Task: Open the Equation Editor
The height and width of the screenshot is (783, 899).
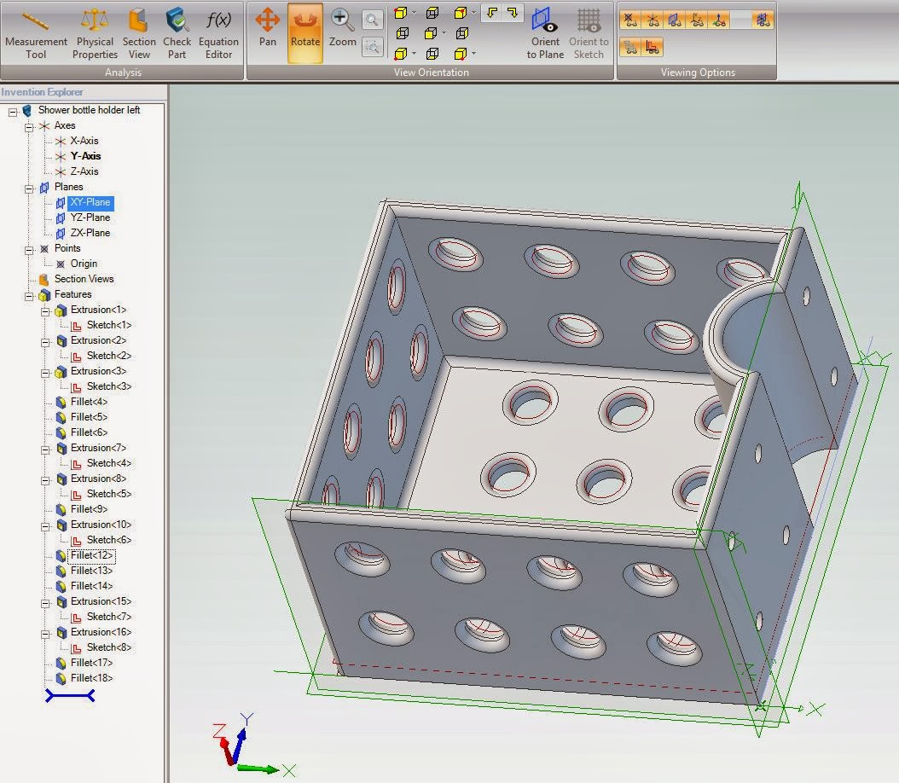Action: coord(218,34)
